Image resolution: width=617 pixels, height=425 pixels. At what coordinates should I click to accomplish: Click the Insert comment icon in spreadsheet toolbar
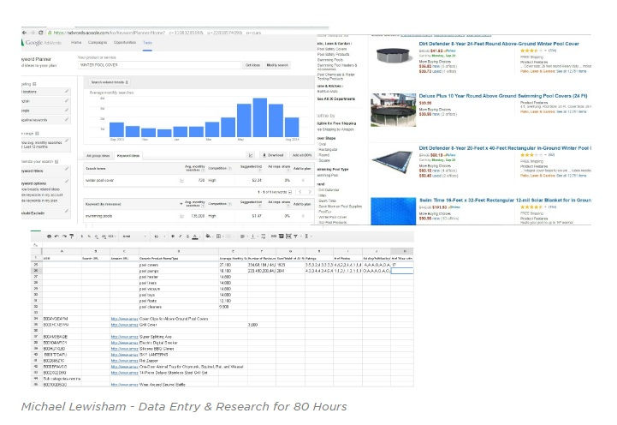(x=281, y=236)
